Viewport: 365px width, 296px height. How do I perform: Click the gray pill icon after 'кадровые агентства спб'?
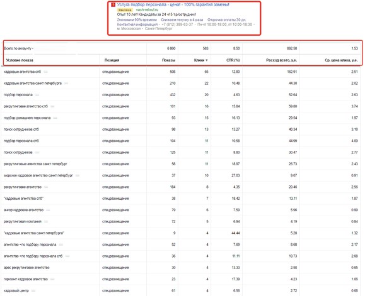45,72
